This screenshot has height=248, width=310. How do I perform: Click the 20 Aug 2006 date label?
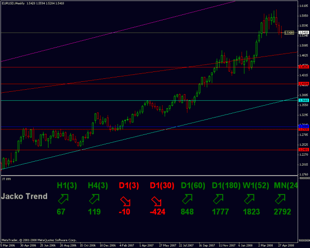tap(68, 246)
